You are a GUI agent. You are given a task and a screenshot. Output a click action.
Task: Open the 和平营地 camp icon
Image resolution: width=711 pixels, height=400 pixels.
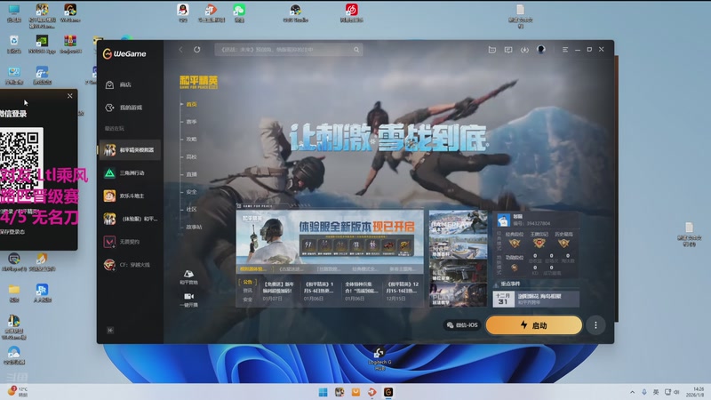click(188, 276)
